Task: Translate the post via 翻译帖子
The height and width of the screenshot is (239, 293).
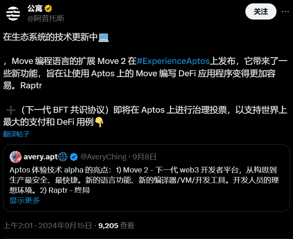Action: click(16, 134)
